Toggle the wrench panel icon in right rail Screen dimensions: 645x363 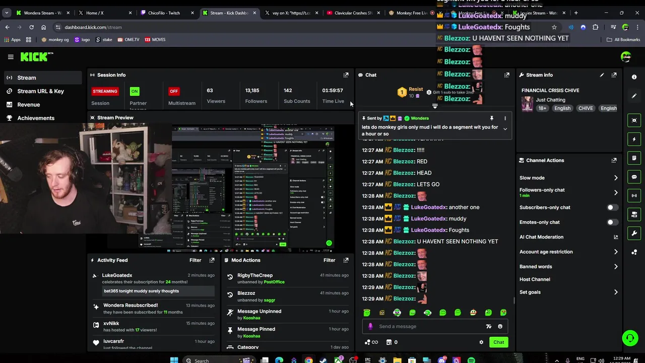(634, 233)
